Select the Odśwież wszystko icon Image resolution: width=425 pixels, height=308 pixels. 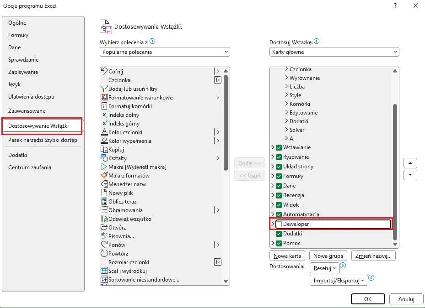104,219
